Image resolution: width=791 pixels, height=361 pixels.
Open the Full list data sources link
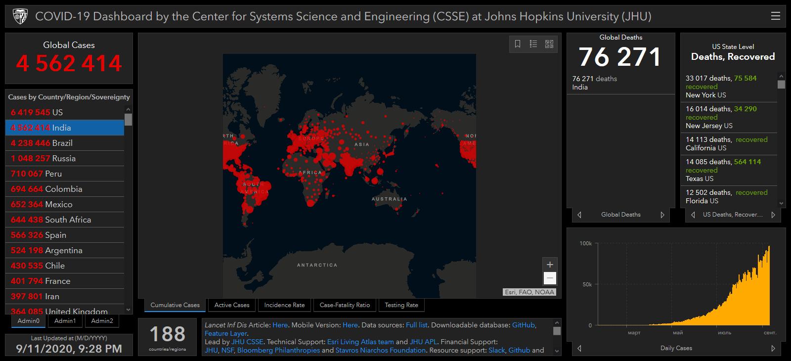417,325
